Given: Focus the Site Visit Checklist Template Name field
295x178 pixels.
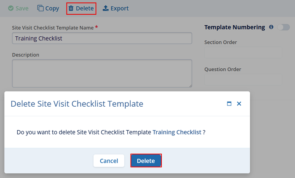Looking at the screenshot, I should coord(102,38).
